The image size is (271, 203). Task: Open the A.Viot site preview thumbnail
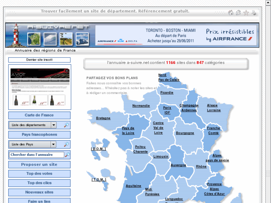40,87
